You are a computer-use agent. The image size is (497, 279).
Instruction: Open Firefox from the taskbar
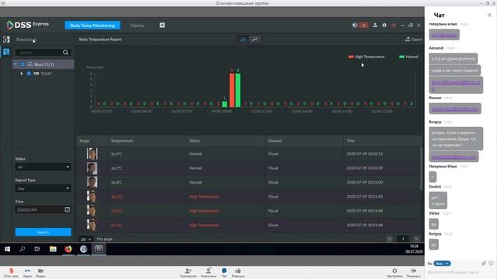[x=68, y=249]
